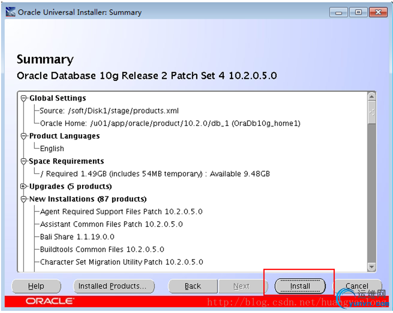Select the Product Languages heading

[65, 136]
